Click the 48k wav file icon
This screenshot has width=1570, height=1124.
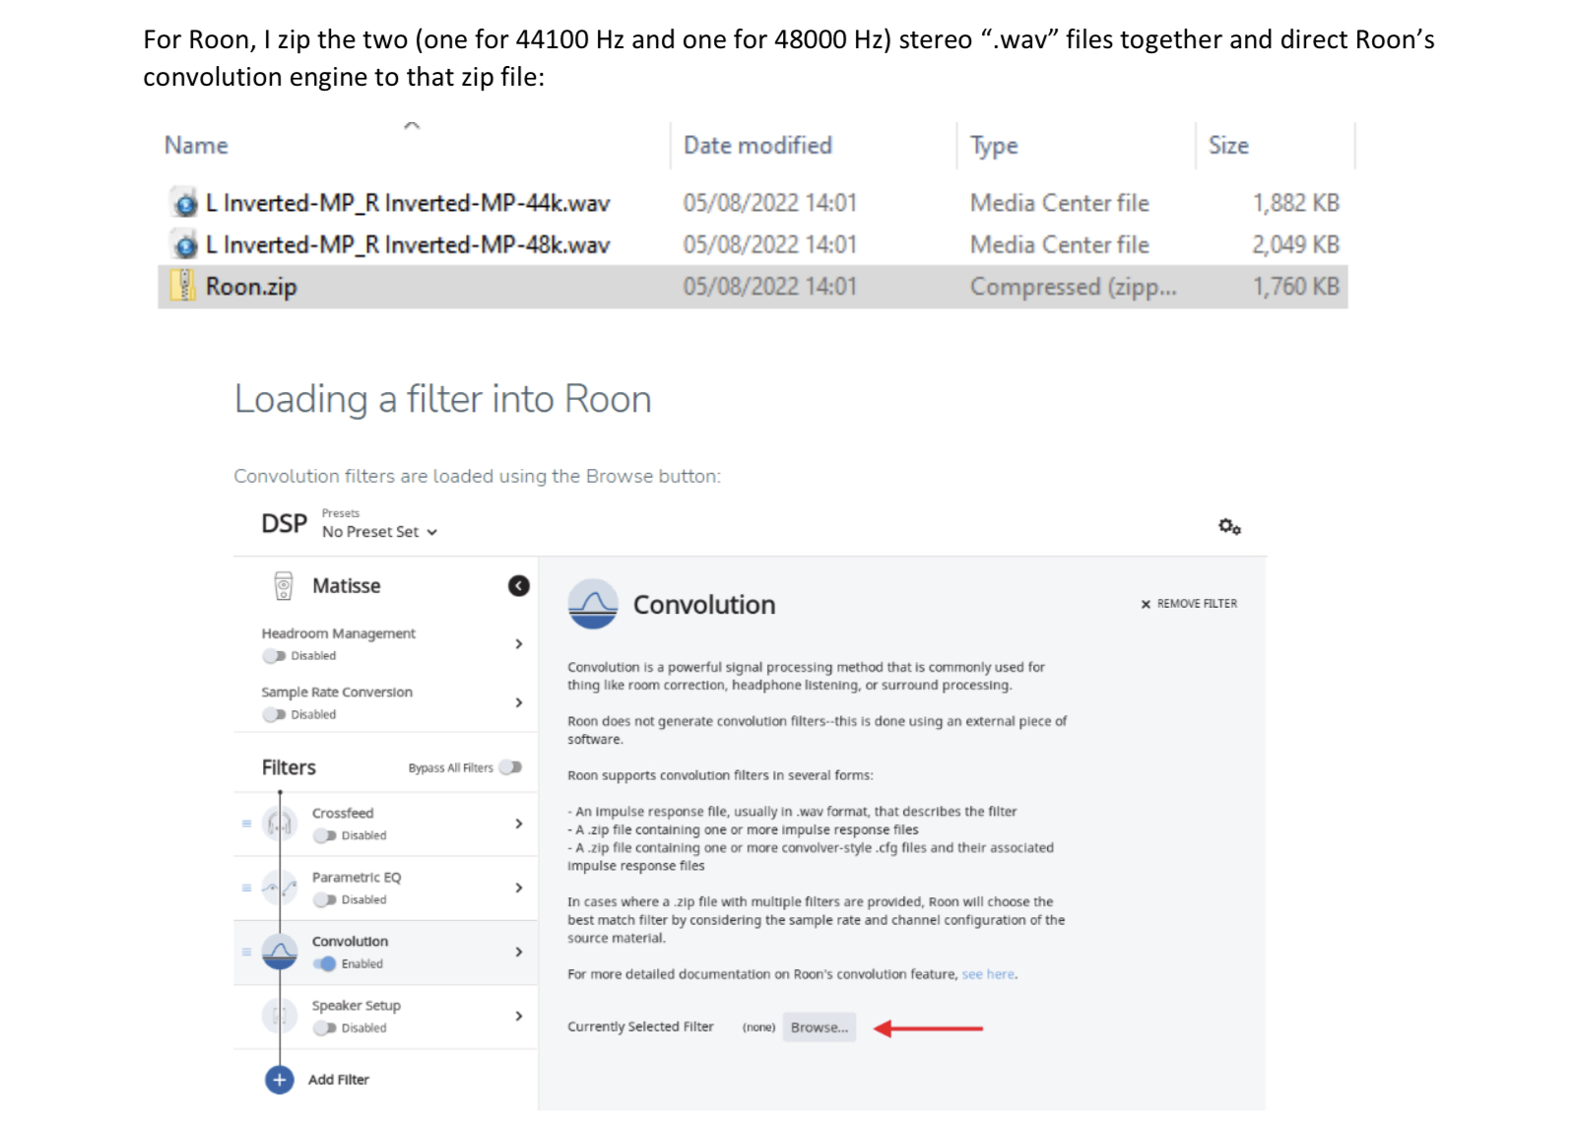click(x=184, y=244)
